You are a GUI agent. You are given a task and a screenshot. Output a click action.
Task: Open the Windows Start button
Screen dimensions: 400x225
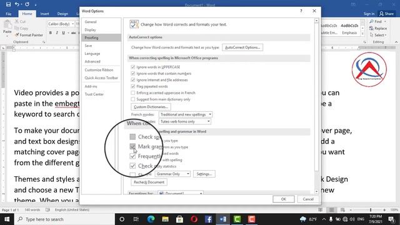[7, 219]
